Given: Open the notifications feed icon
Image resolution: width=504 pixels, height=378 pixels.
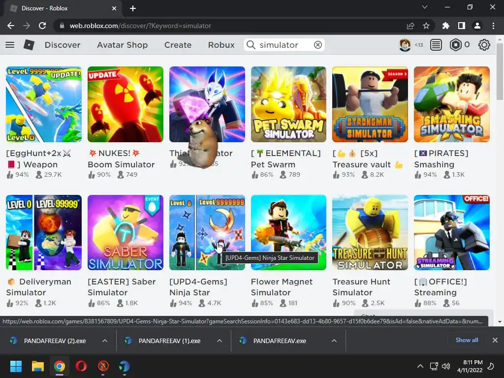Looking at the screenshot, I should pos(436,45).
